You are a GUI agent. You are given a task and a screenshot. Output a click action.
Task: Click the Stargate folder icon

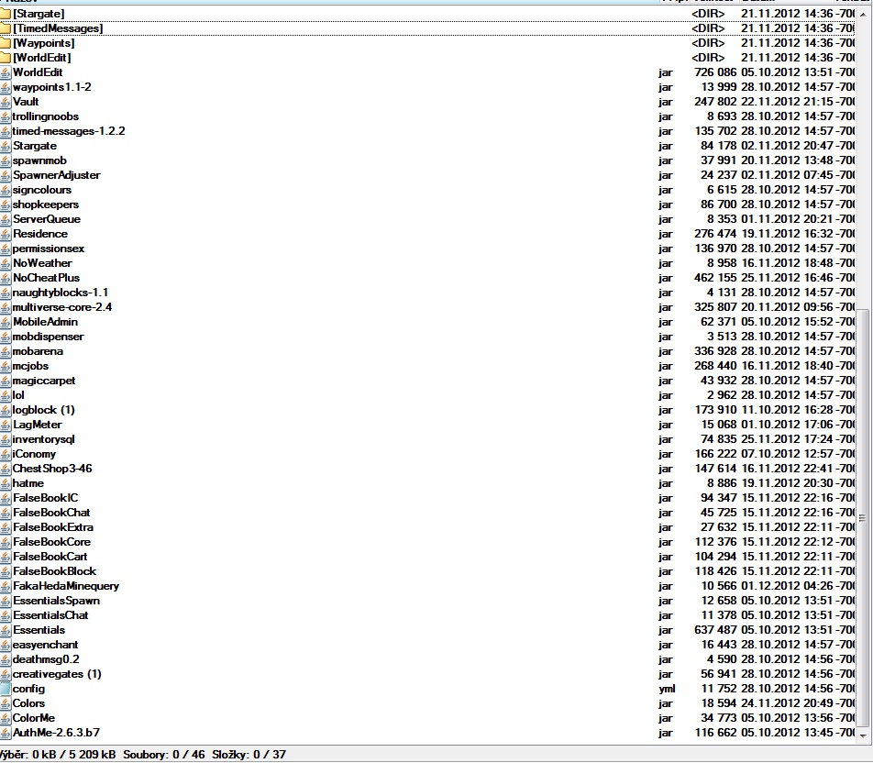coord(5,14)
